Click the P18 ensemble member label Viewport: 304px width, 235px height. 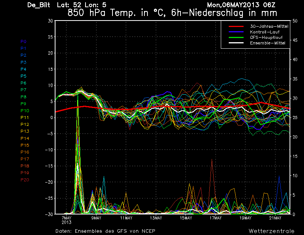click(25, 166)
